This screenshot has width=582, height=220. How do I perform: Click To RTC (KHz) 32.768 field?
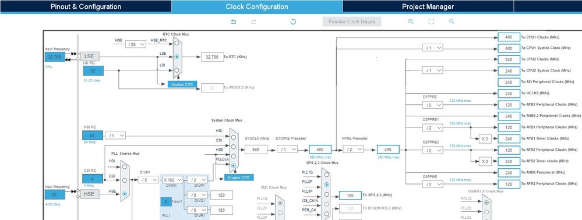[x=212, y=57]
